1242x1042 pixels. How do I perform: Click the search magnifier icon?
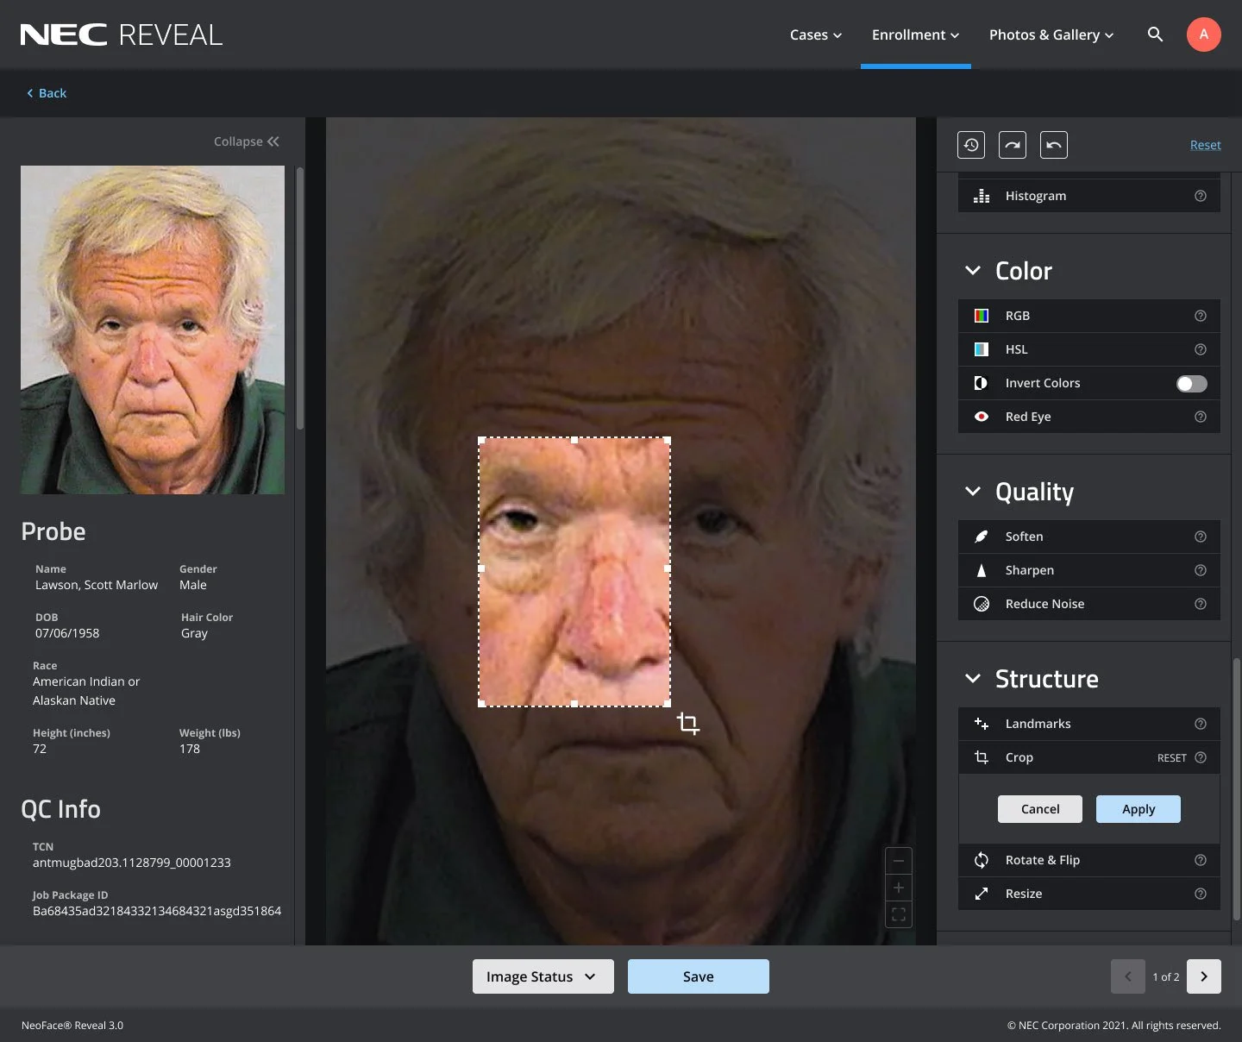tap(1156, 35)
